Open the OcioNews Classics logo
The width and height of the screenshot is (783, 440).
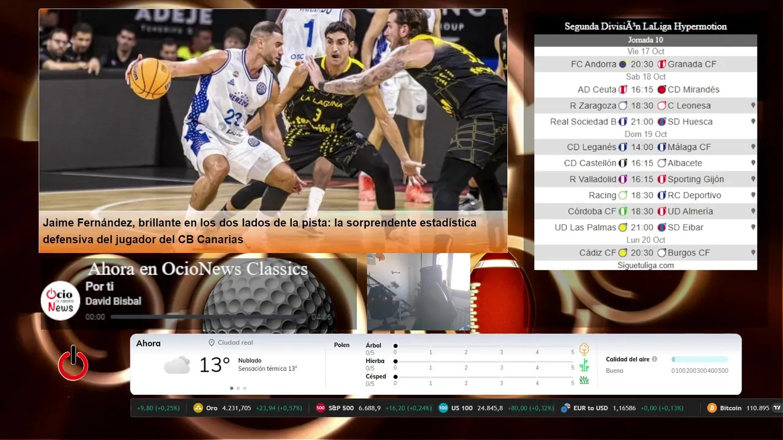click(x=61, y=300)
